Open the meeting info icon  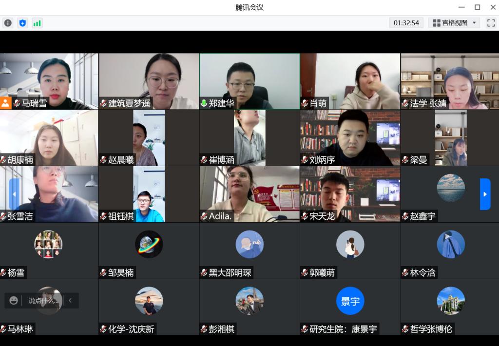[x=8, y=23]
